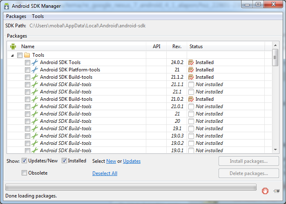Click the scroll down arrow of package list

[x=275, y=150]
